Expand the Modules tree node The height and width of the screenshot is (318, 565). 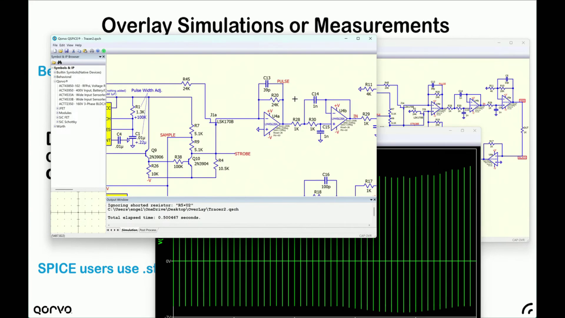tap(58, 113)
